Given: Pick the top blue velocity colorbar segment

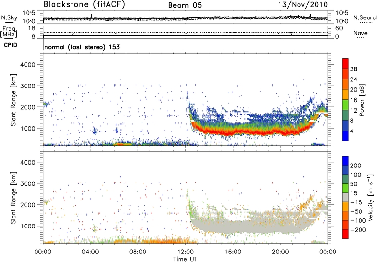Looking at the screenshot, I should point(345,161).
